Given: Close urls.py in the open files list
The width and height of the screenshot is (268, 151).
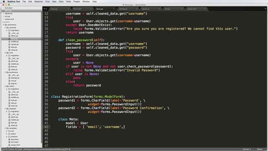Looking at the screenshot, I should (3, 16).
